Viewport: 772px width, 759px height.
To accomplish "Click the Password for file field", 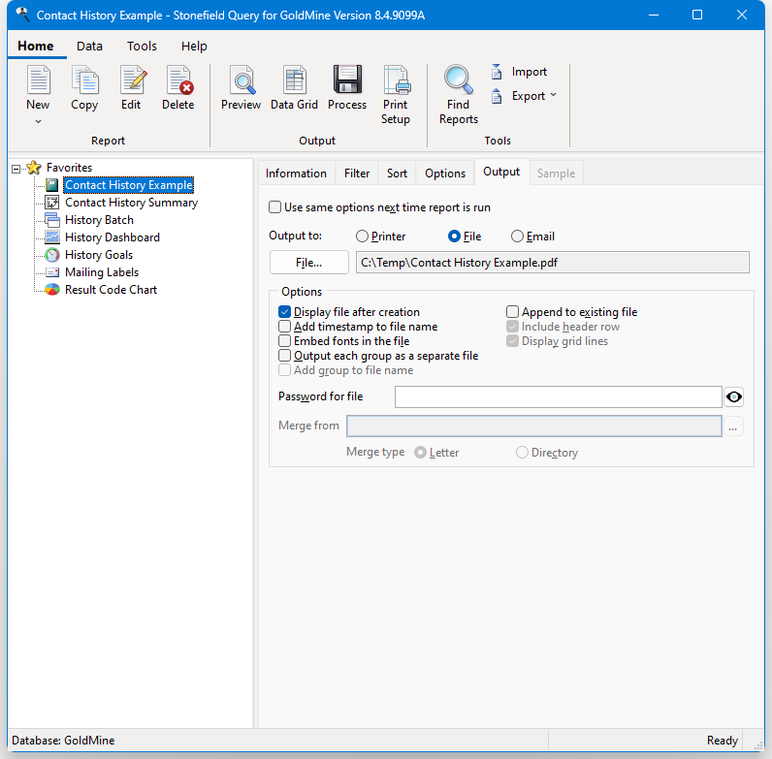I will coord(559,396).
